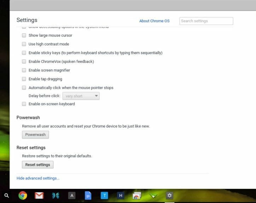Collapse with 'Hide advanced settings...' link
Screen dimensions: 256x203
tap(38, 178)
